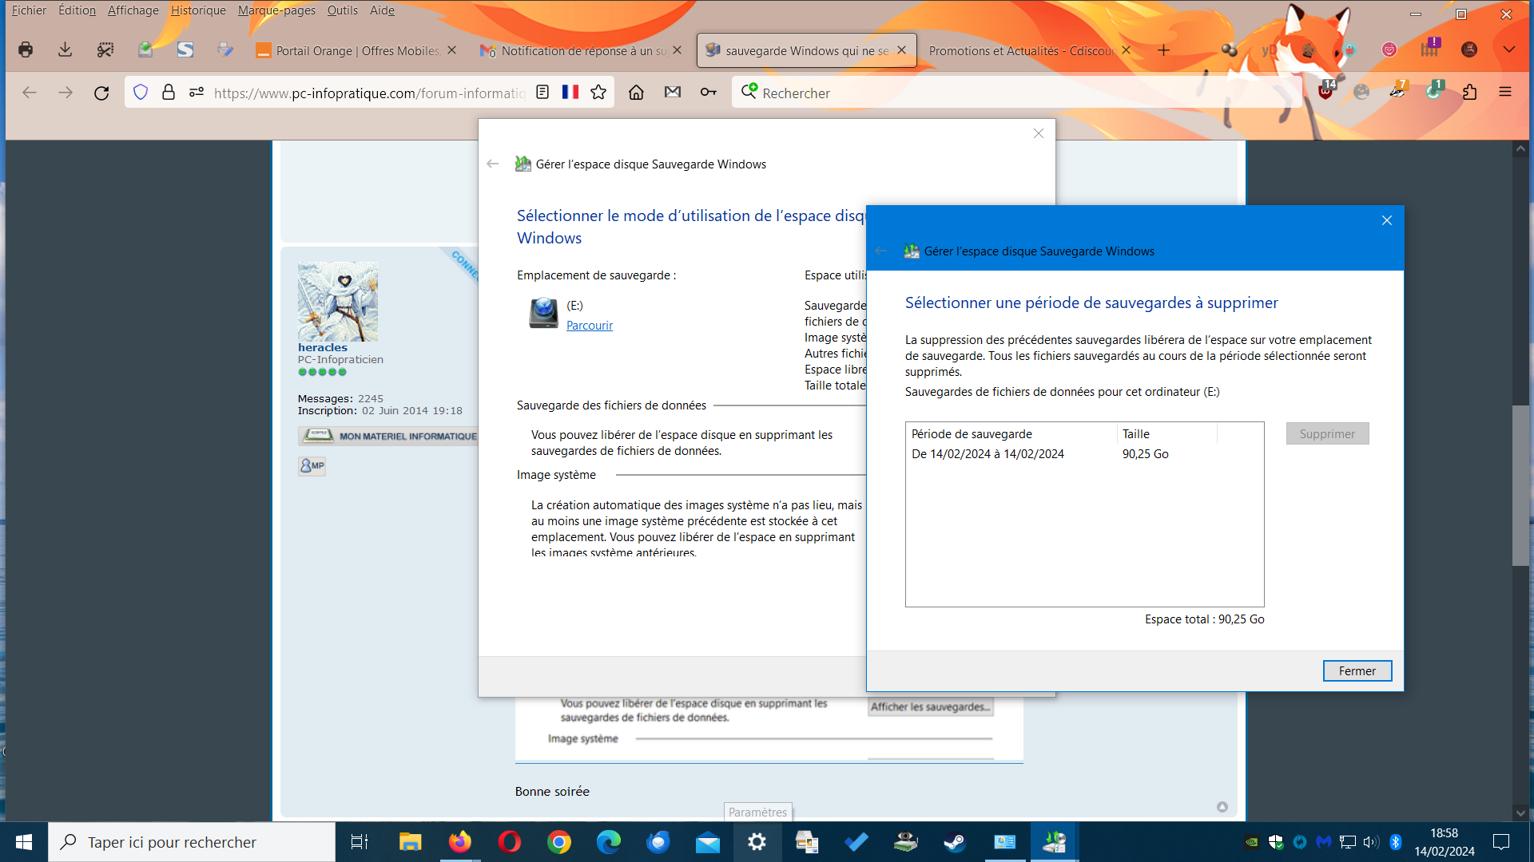Click the Fermer button

pyautogui.click(x=1357, y=671)
